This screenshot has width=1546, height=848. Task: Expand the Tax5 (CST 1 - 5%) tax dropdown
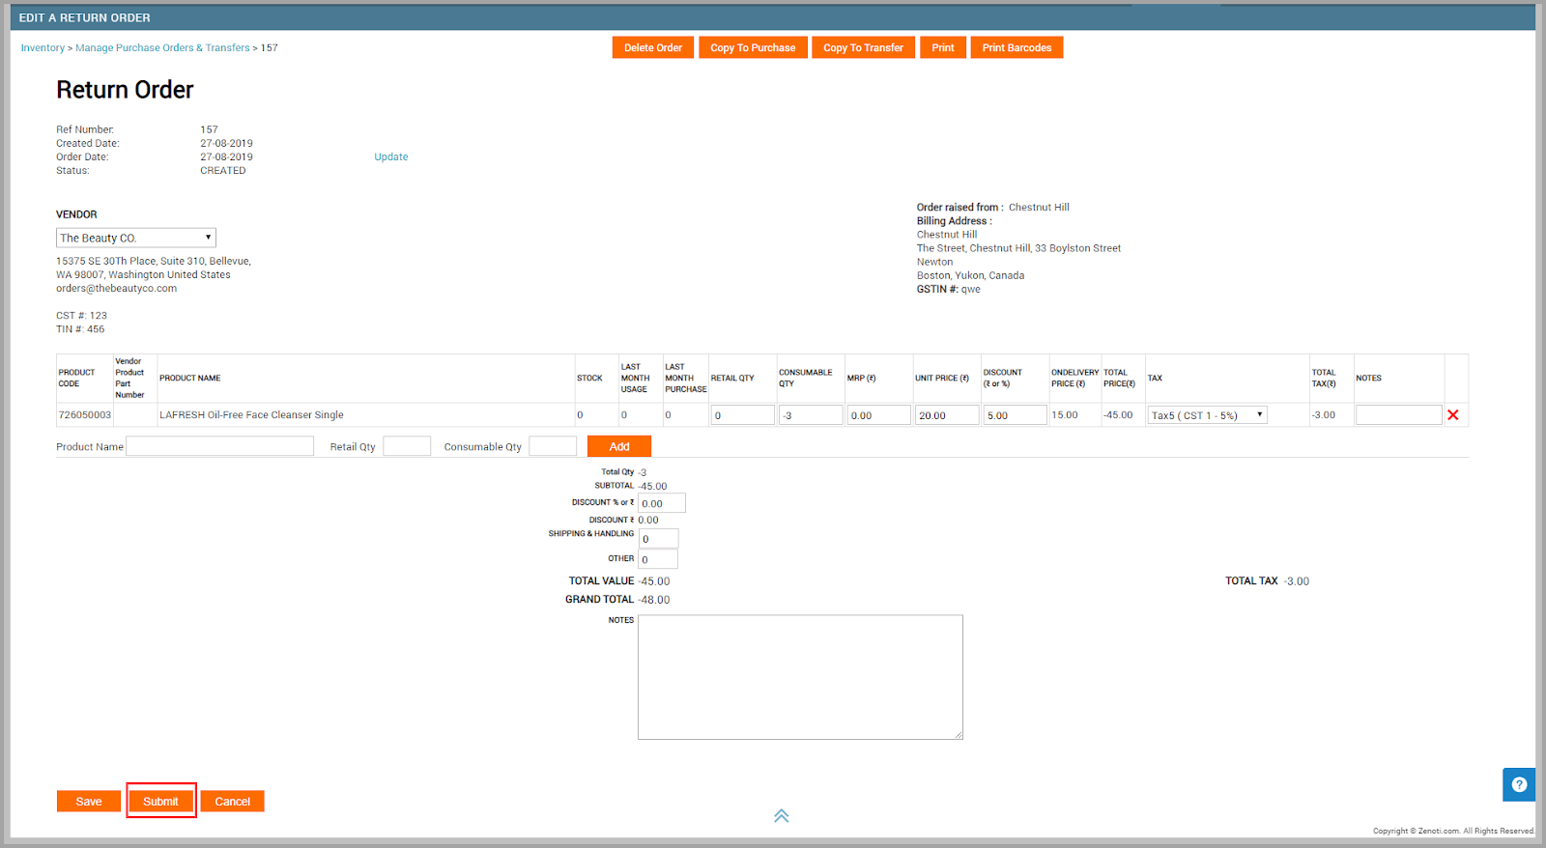(x=1208, y=415)
